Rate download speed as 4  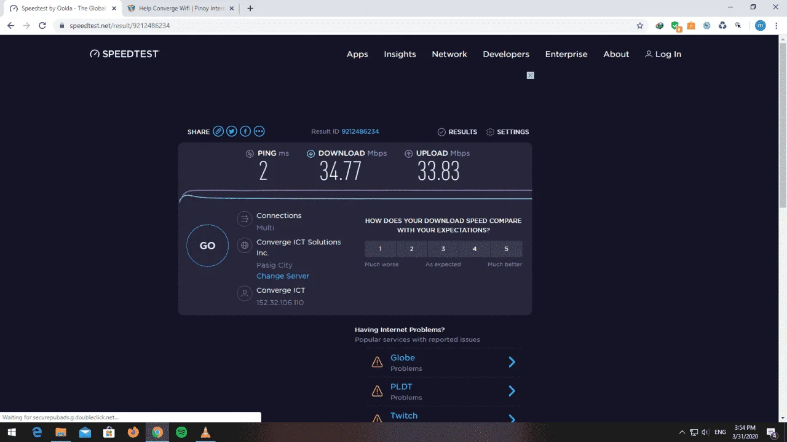click(475, 249)
